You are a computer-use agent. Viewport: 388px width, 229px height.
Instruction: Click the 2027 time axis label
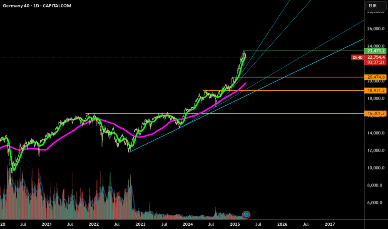point(330,224)
